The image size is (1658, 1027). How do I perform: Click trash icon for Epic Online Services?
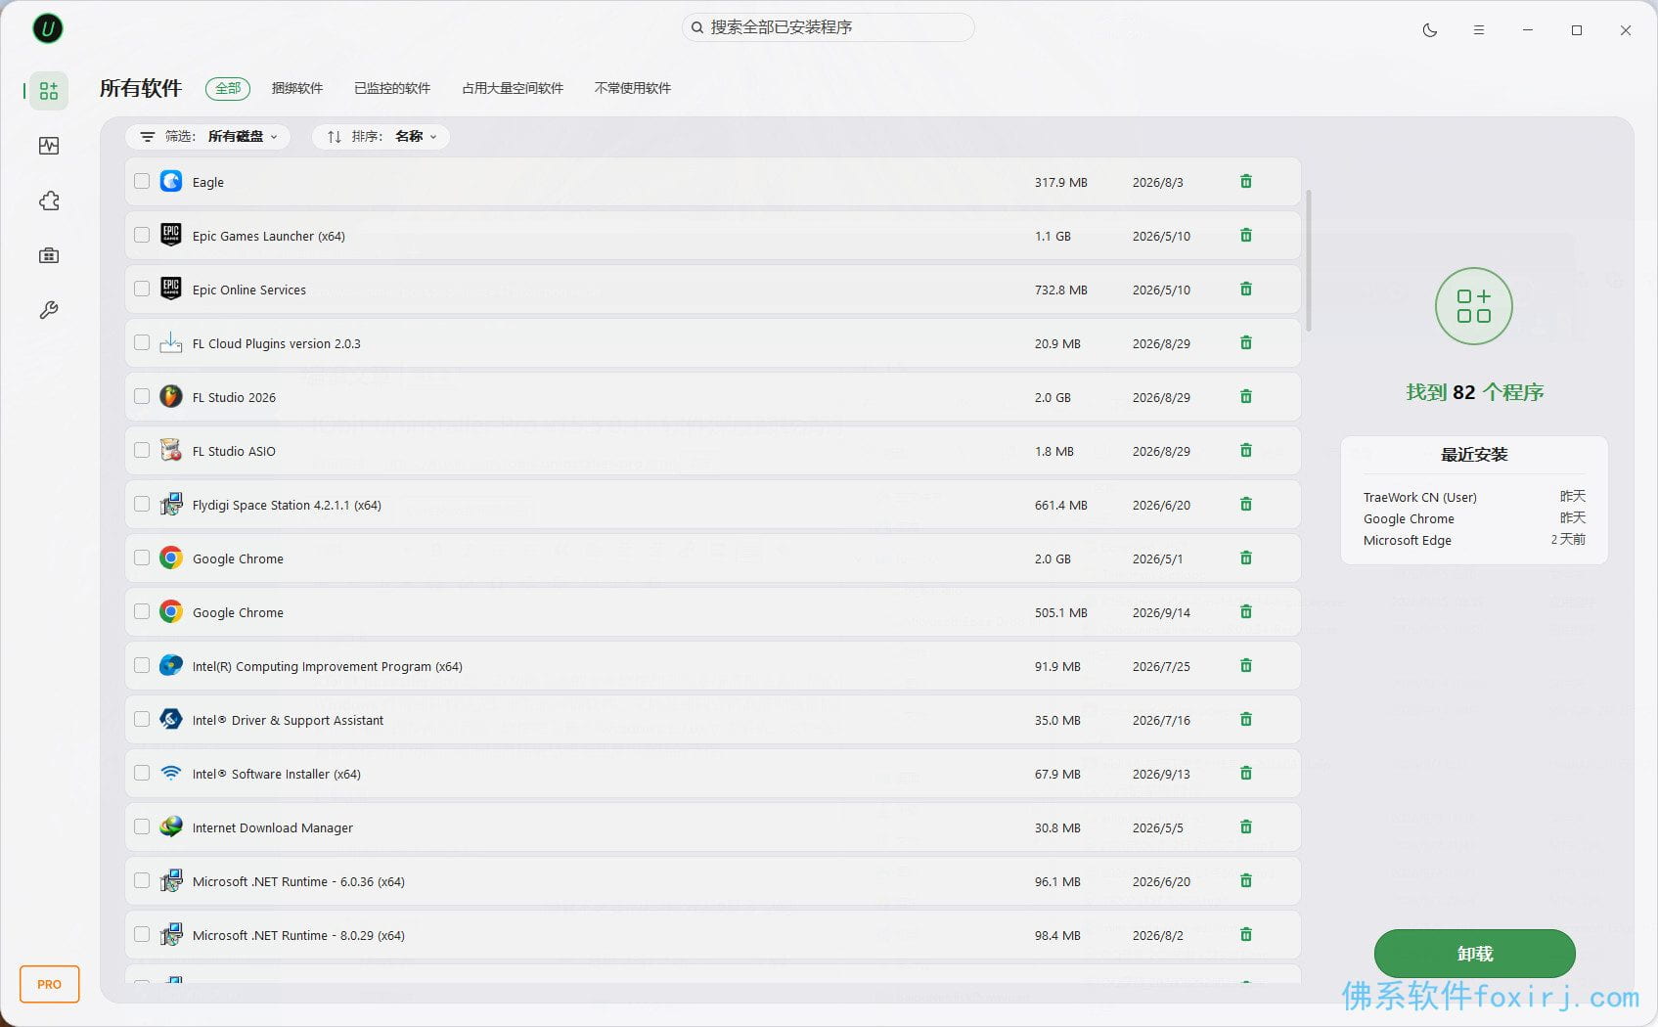(1246, 289)
